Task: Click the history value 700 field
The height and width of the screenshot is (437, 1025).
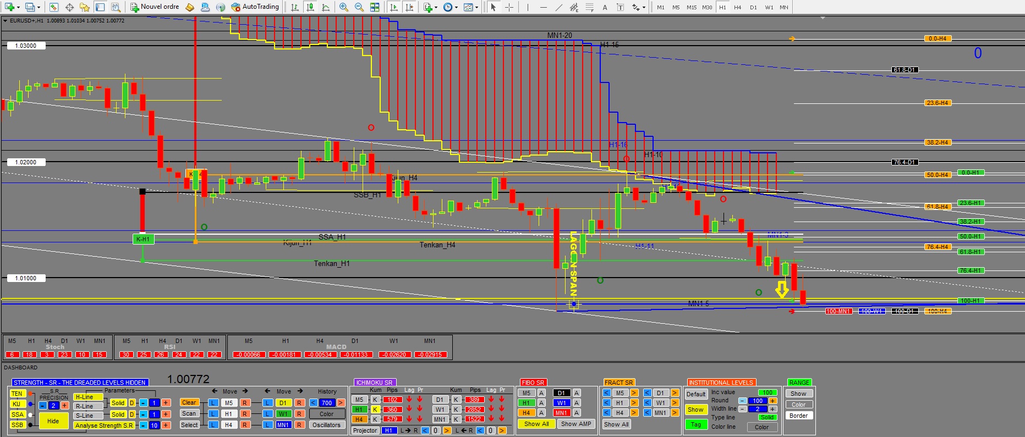Action: coord(327,403)
